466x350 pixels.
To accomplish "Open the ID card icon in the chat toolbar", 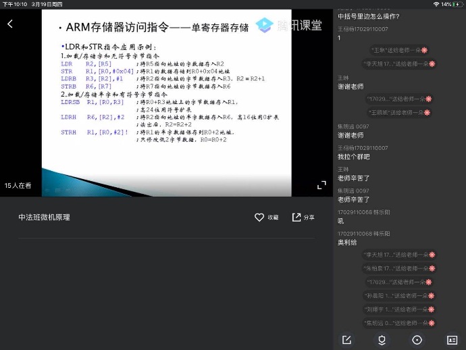I will pos(452,340).
